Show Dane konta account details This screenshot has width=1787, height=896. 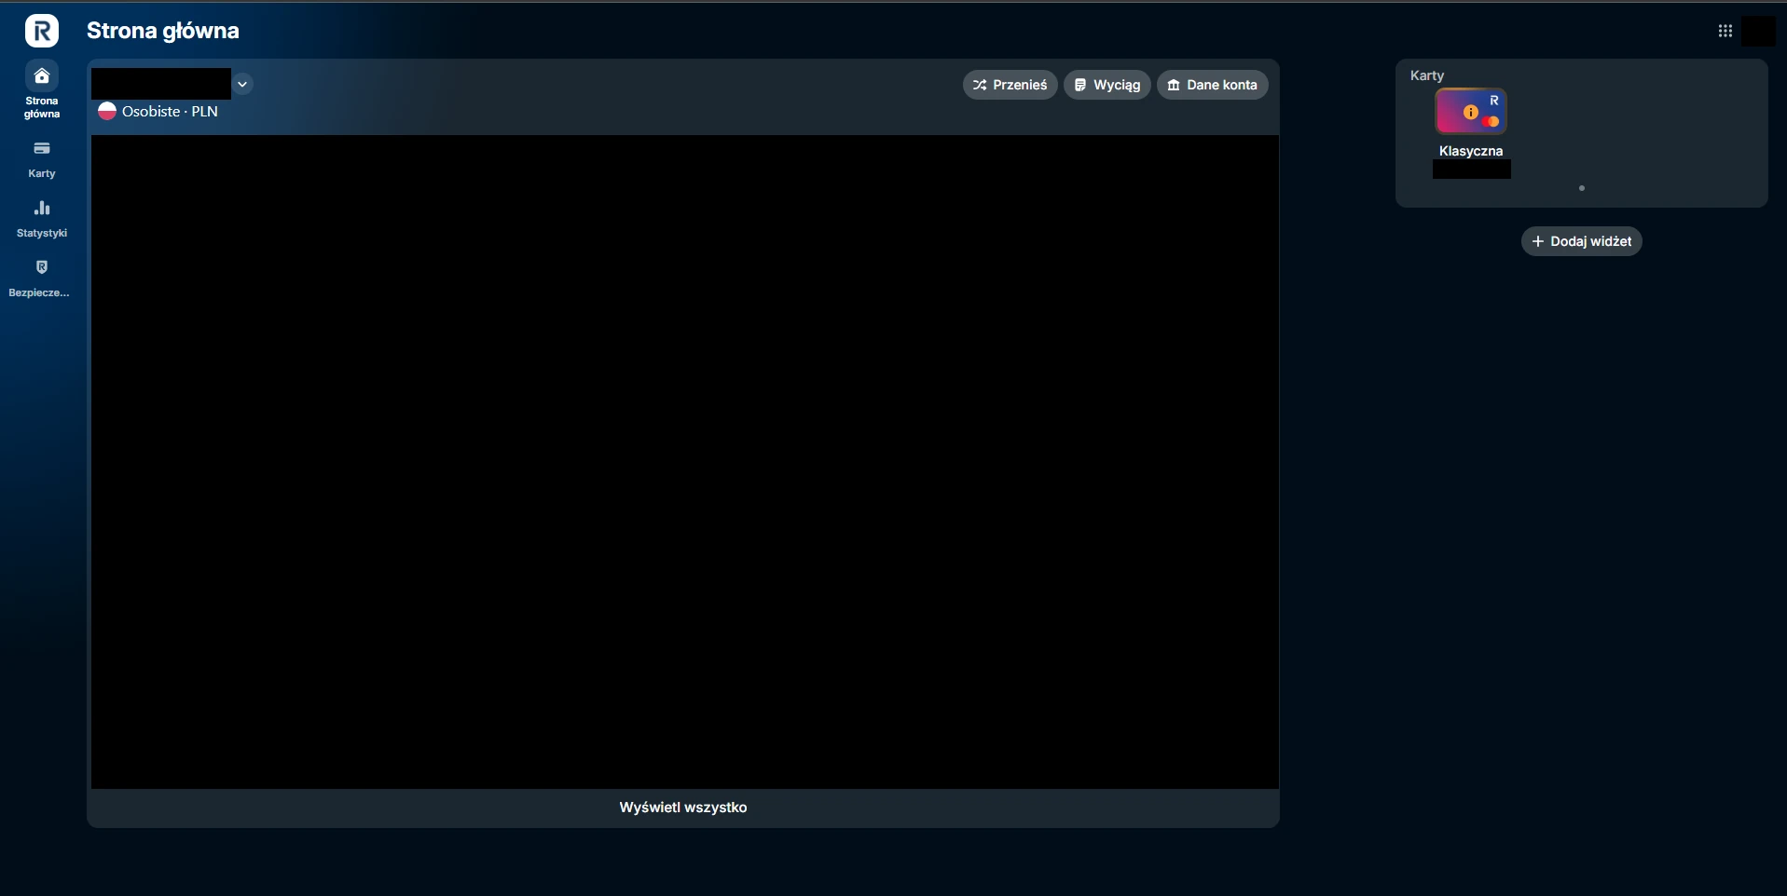tap(1213, 85)
